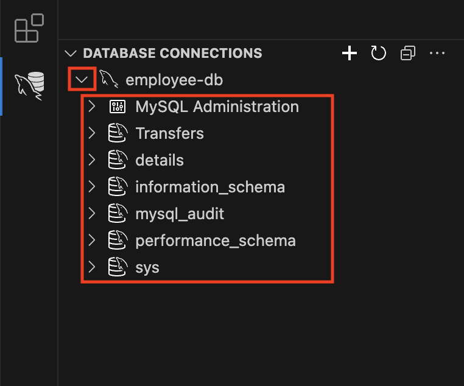Viewport: 464px width, 386px height.
Task: Open more actions ellipsis menu
Action: click(437, 53)
